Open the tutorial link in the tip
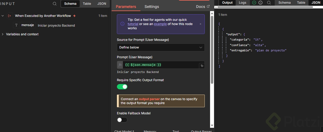 click(133, 24)
